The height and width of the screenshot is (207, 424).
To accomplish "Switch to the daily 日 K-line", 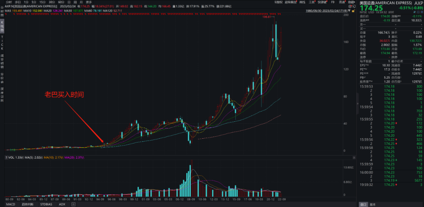I will pos(69,2).
